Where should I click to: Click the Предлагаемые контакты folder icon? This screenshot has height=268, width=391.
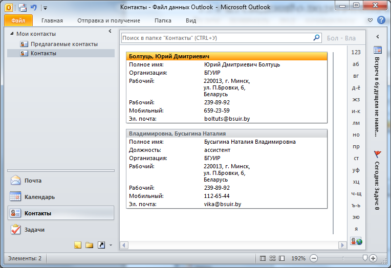click(24, 44)
